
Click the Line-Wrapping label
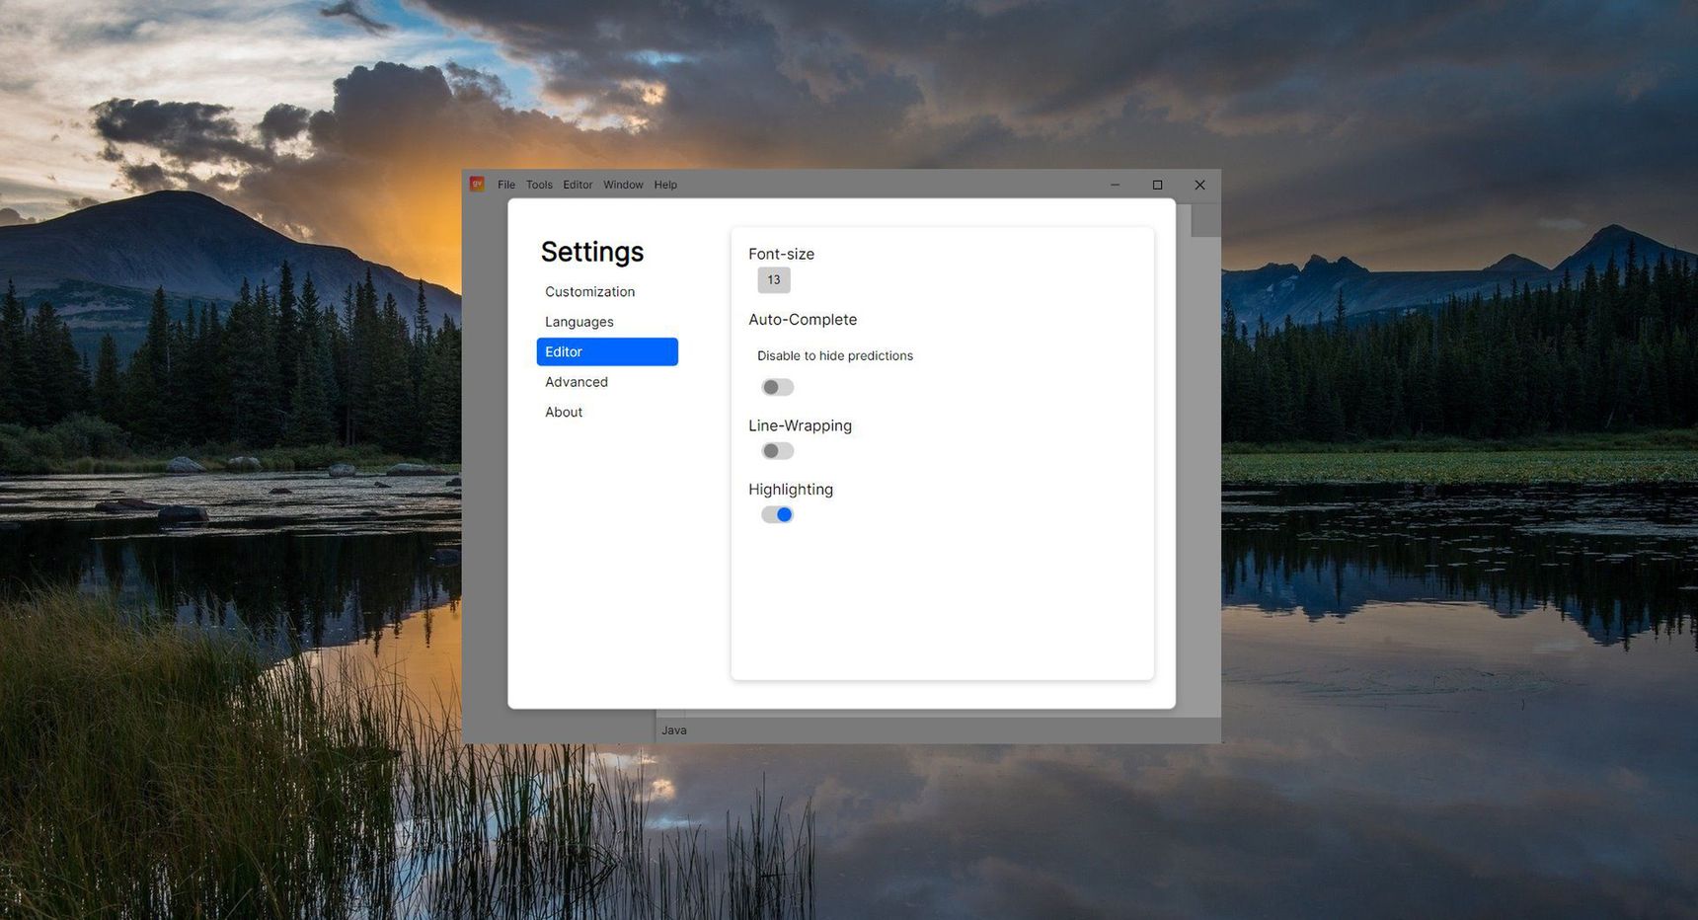point(800,426)
